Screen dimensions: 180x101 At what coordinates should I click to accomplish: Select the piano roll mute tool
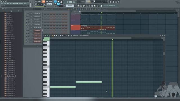click(61, 36)
